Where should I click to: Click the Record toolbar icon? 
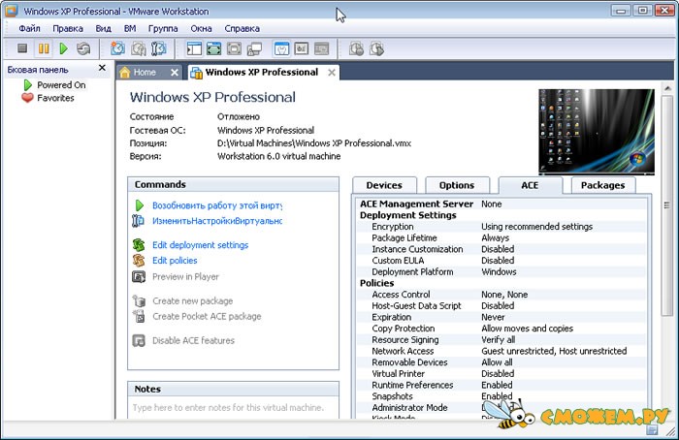click(356, 48)
